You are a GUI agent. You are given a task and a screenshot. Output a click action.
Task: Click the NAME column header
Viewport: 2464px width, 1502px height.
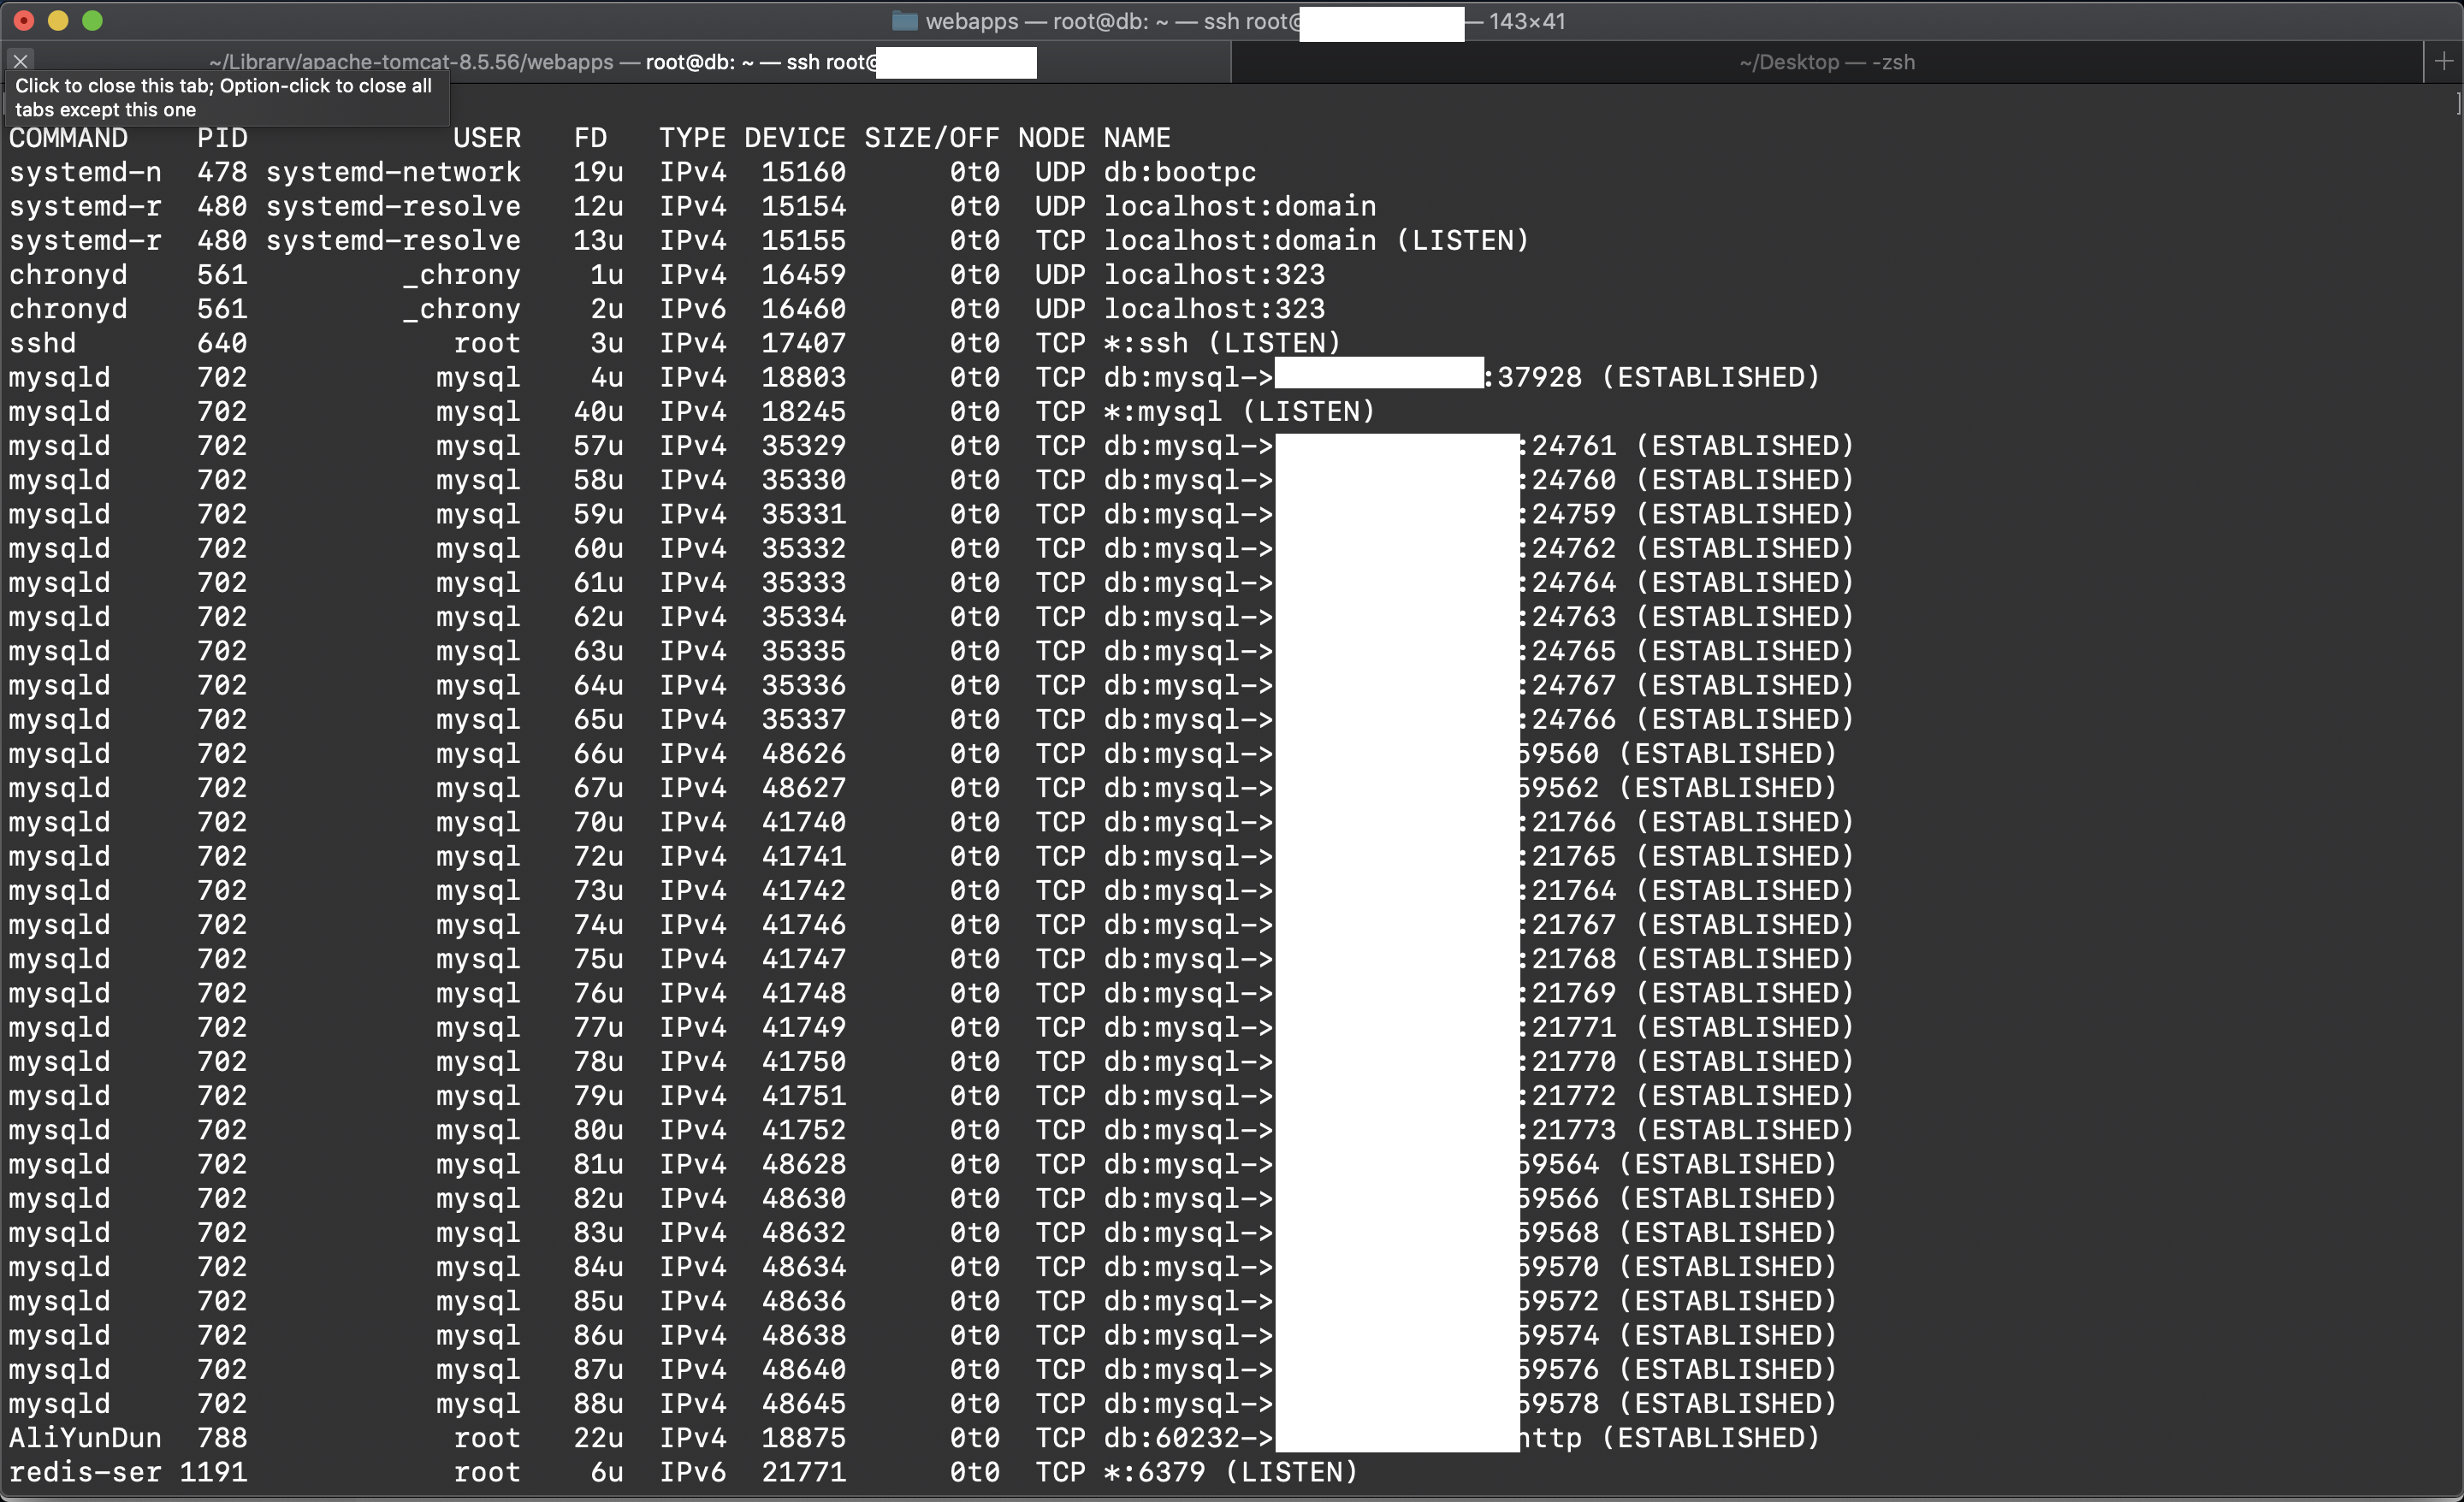click(1137, 138)
